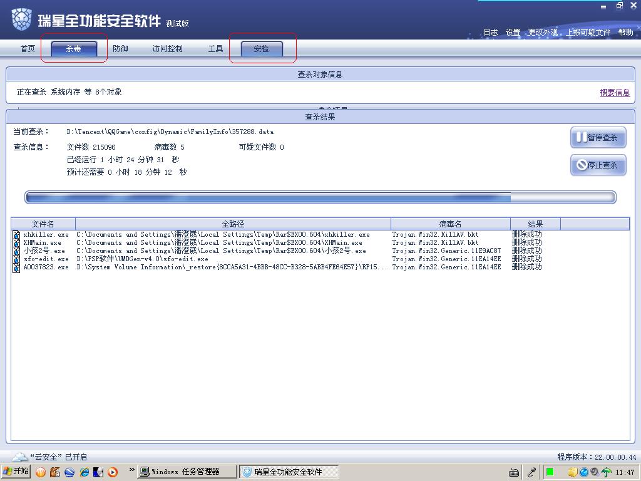Pause scan with 暂停查杀 button
The height and width of the screenshot is (481, 641).
click(598, 138)
